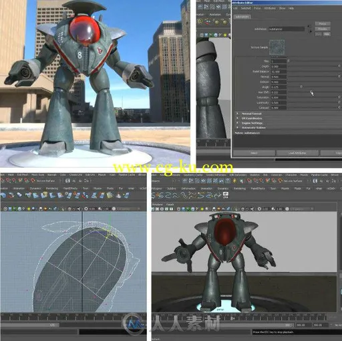Click the Angle slider handle

tap(301, 86)
